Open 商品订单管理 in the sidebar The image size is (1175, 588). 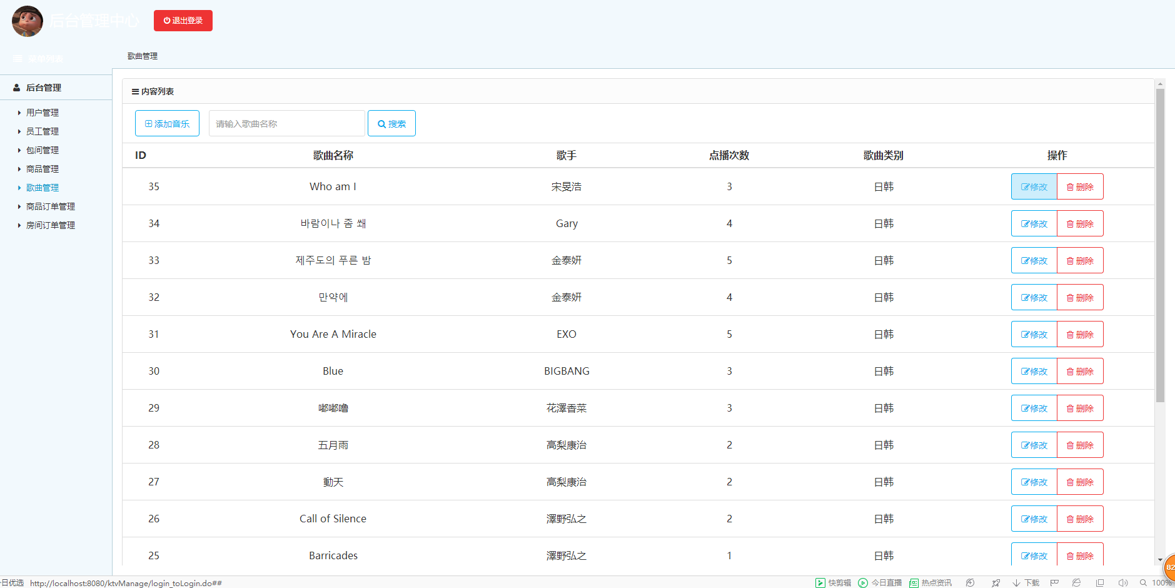point(51,206)
